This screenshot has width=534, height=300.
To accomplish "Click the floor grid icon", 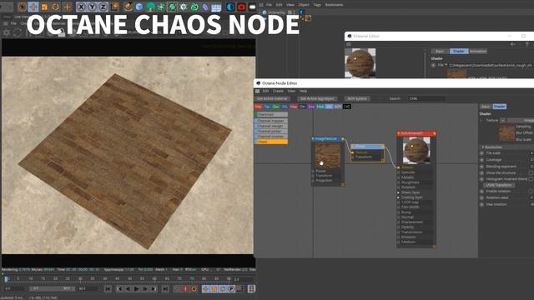I will 216,7.
